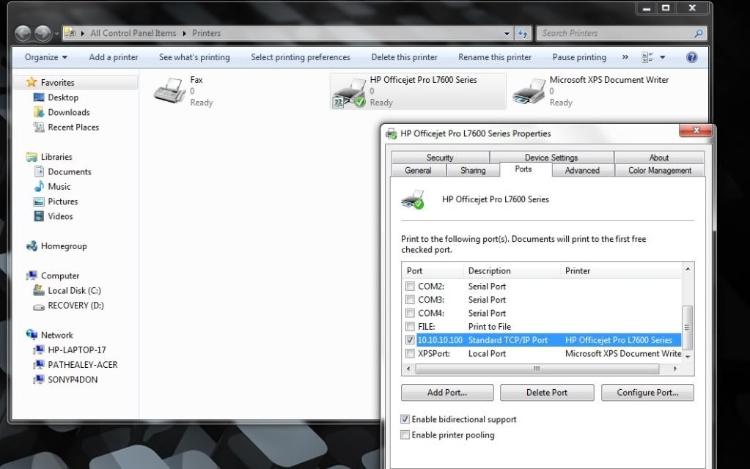This screenshot has width=750, height=469.
Task: Check the COM3: port checkbox
Action: [410, 299]
